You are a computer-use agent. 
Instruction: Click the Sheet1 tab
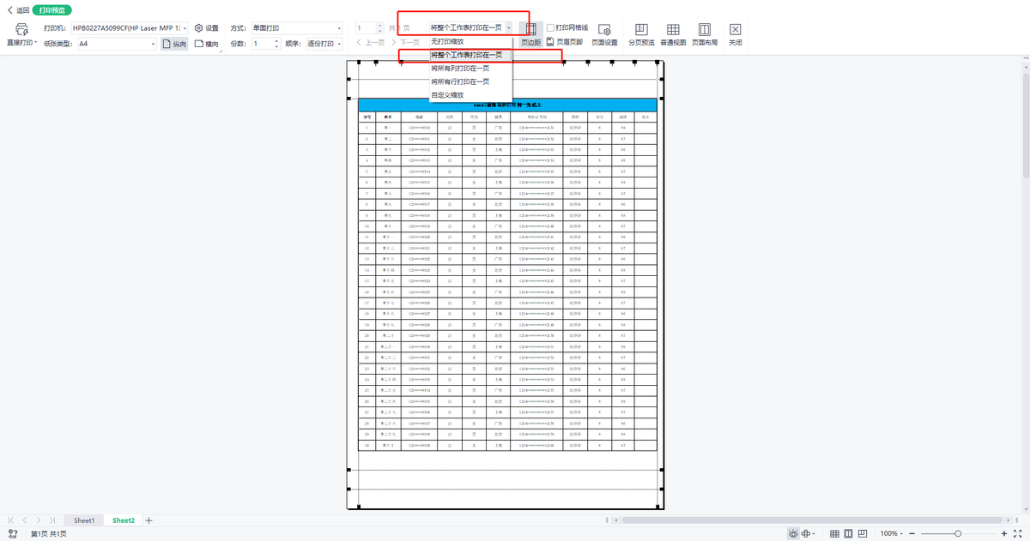84,520
